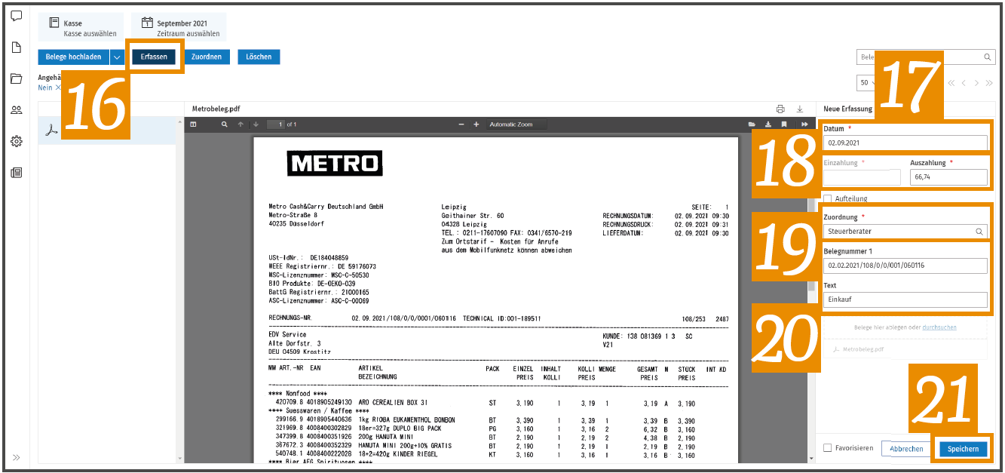1005x473 pixels.
Task: Remove the Nein filter with its X
Action: pos(58,88)
